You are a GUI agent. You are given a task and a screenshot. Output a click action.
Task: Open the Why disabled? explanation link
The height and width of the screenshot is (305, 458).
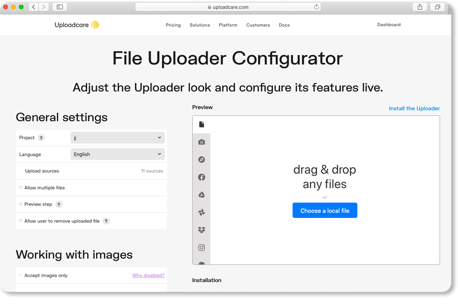(x=148, y=275)
